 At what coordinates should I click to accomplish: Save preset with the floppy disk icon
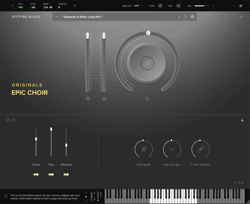[192, 16]
